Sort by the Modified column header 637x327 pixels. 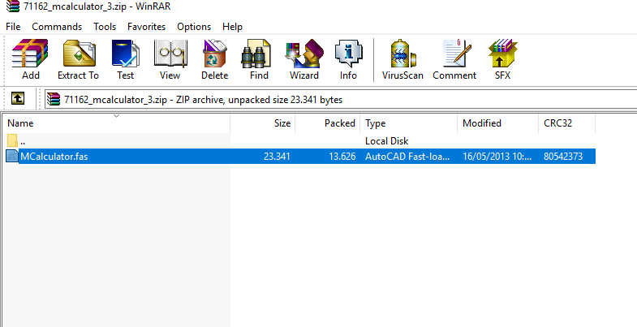[498, 123]
